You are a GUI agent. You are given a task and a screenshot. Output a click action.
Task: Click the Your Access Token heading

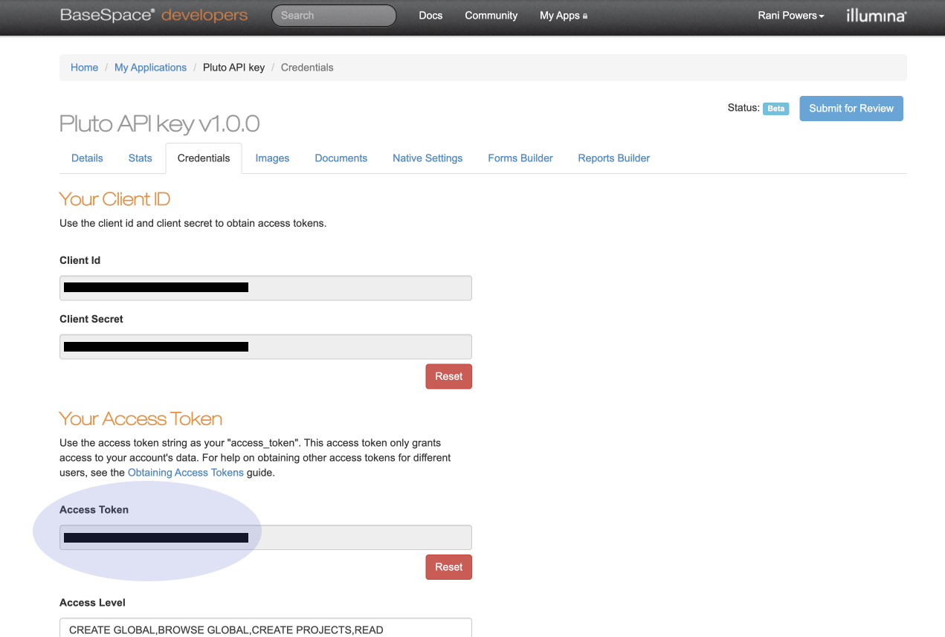point(141,418)
